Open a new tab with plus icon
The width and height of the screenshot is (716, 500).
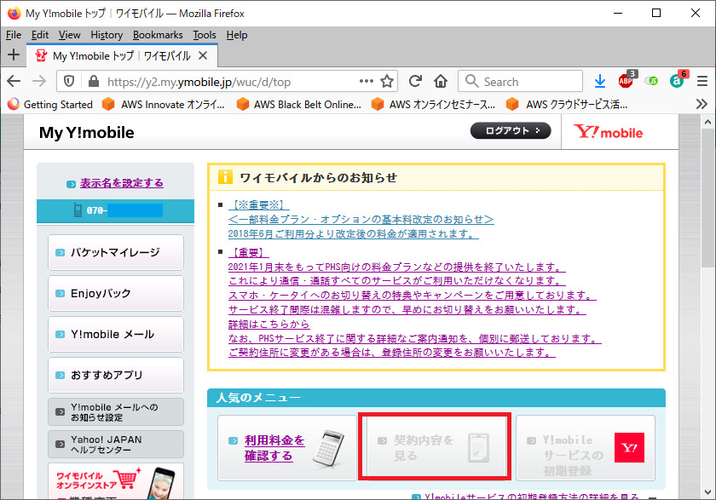[13, 55]
